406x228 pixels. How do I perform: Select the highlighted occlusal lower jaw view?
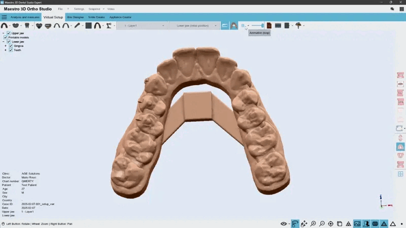pyautogui.click(x=400, y=147)
